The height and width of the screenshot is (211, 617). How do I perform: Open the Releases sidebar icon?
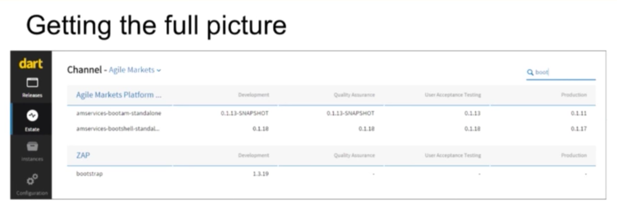point(32,87)
